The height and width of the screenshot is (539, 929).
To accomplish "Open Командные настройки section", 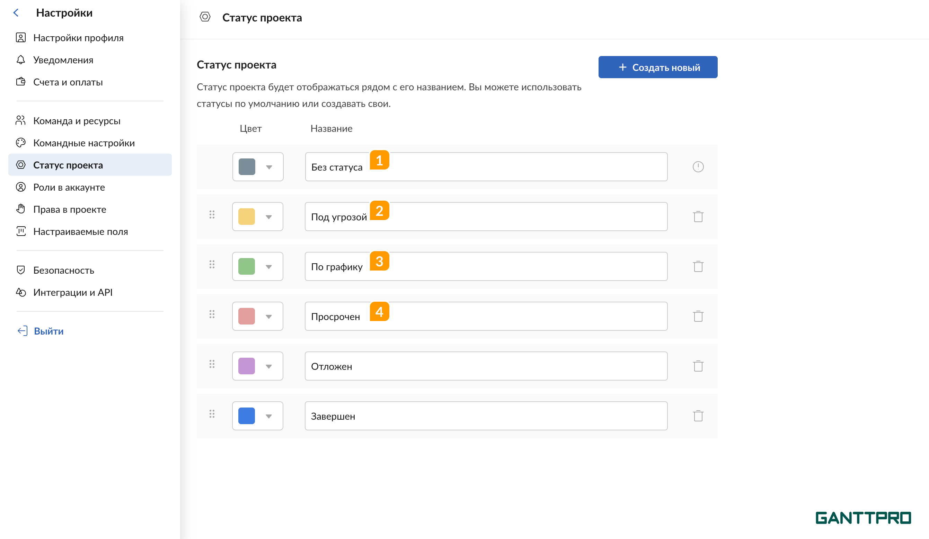I will [84, 143].
